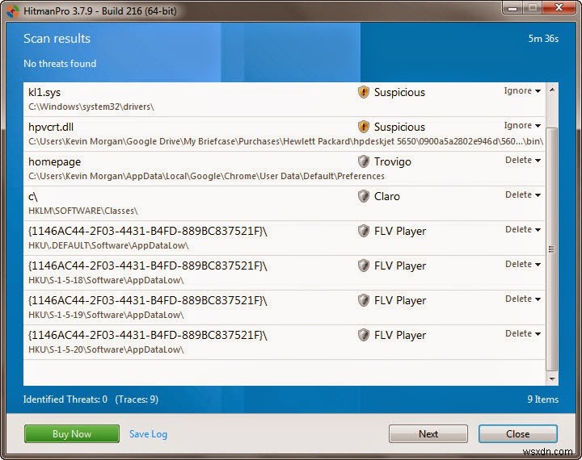Minimize the HitmanPro window
582x460 pixels.
pos(512,8)
